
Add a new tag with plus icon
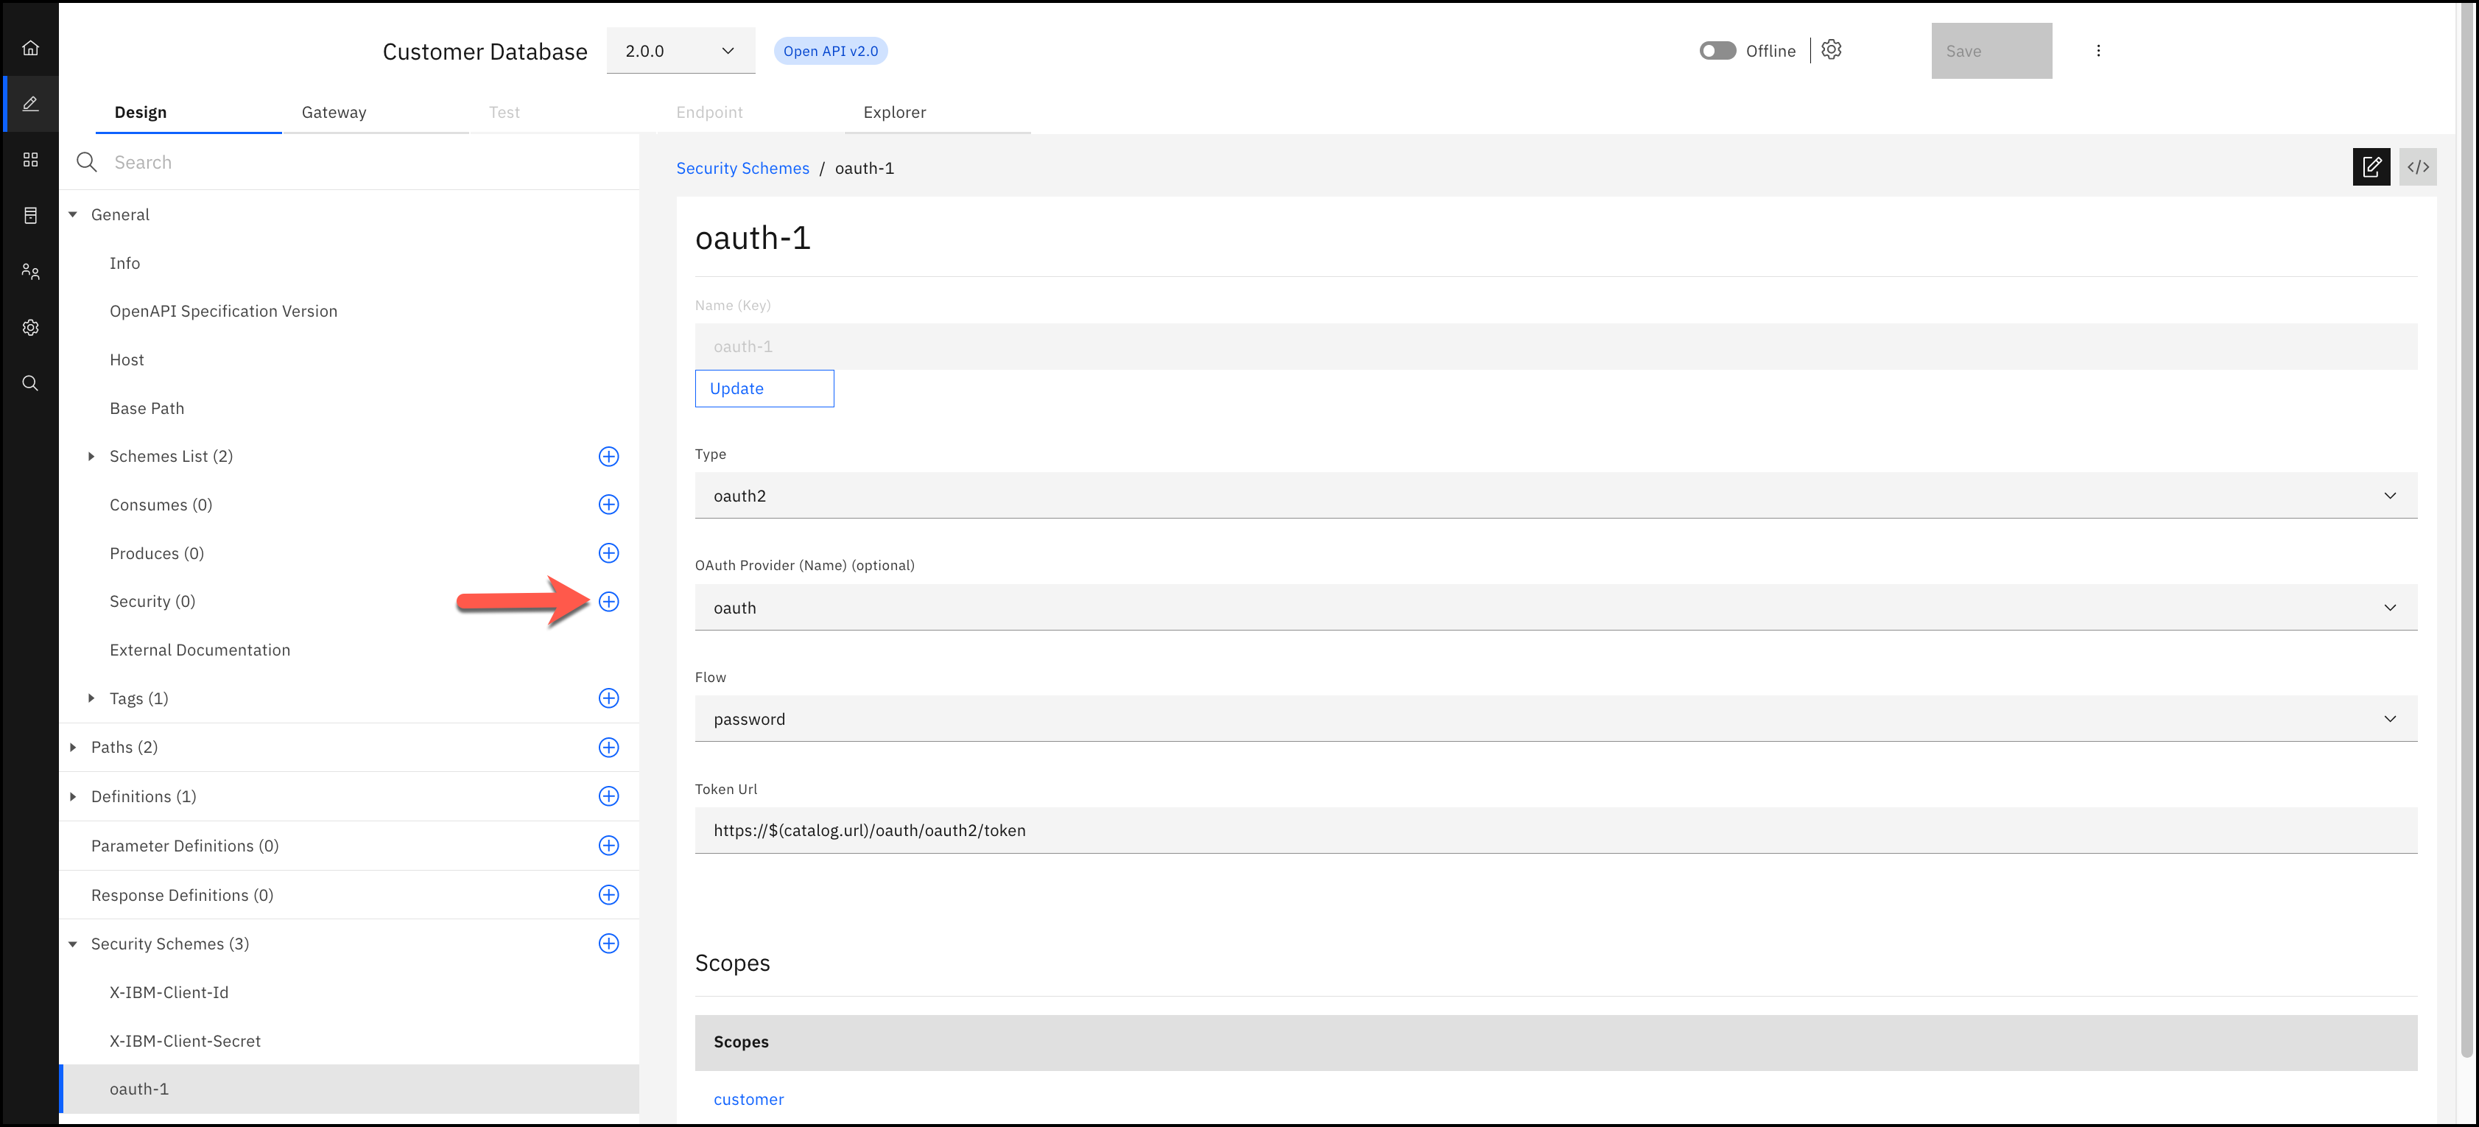[608, 698]
